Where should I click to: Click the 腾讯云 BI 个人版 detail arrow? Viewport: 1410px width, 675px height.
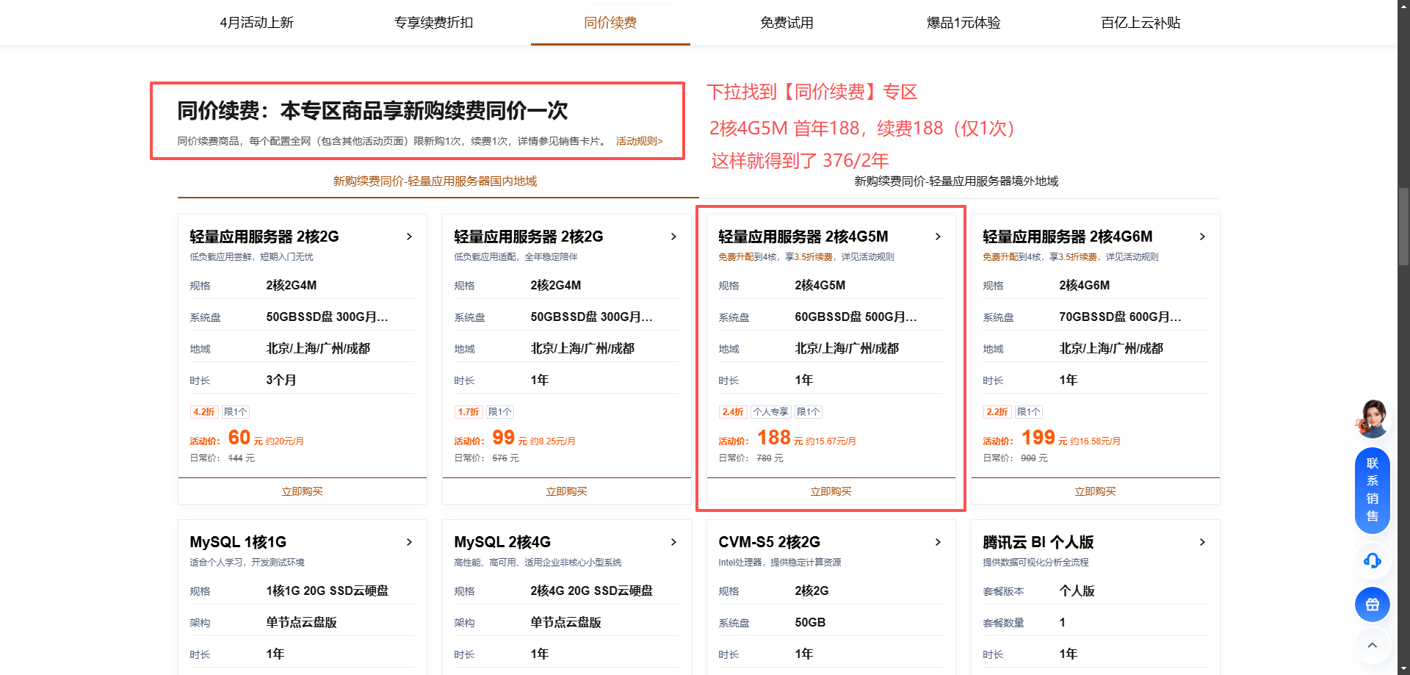pos(1202,542)
